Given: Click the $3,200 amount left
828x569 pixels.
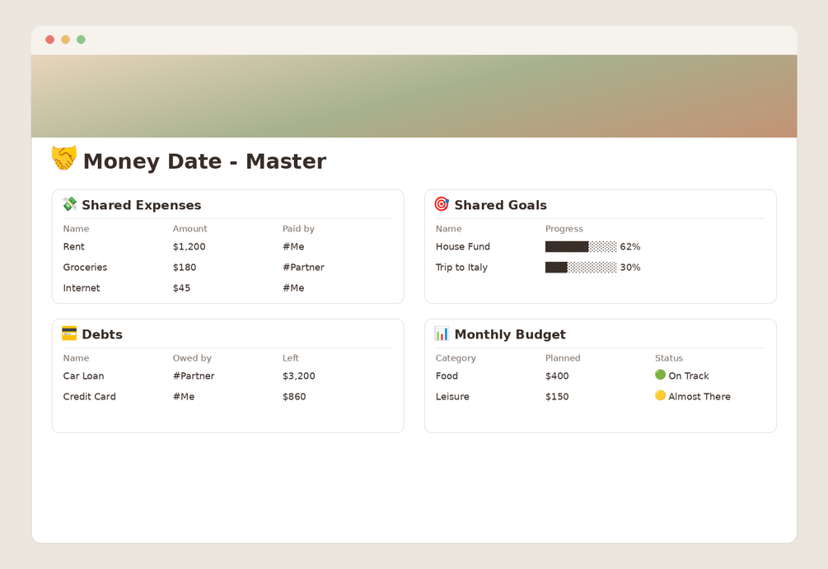Looking at the screenshot, I should pos(299,375).
